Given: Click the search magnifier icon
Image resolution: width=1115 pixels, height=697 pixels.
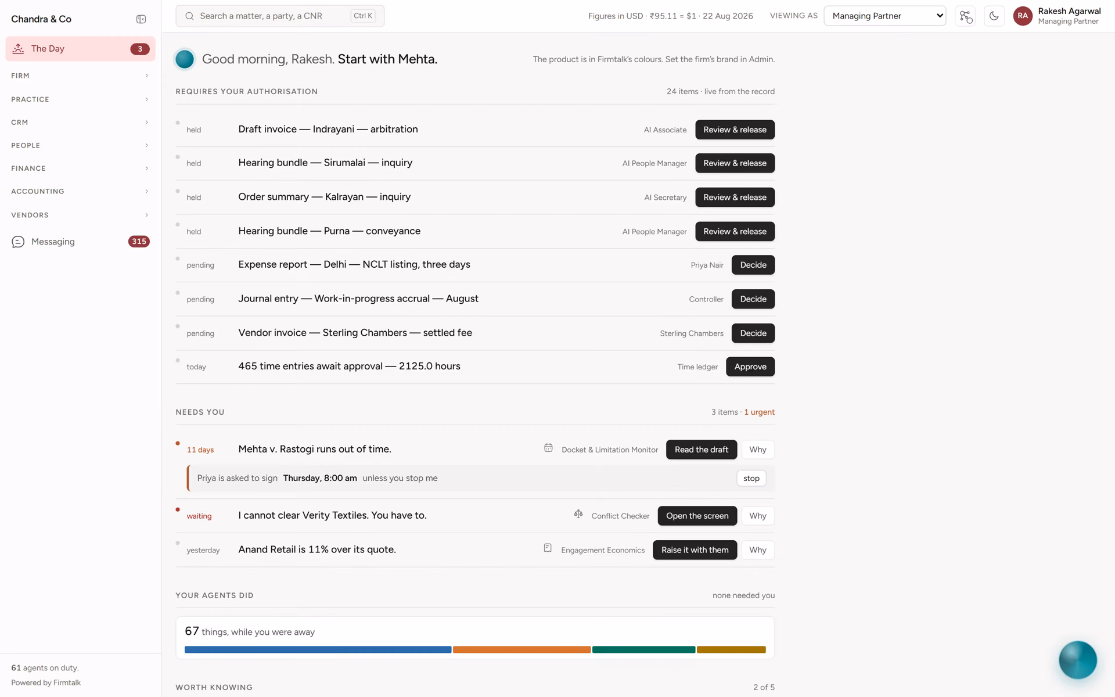Looking at the screenshot, I should (x=189, y=16).
